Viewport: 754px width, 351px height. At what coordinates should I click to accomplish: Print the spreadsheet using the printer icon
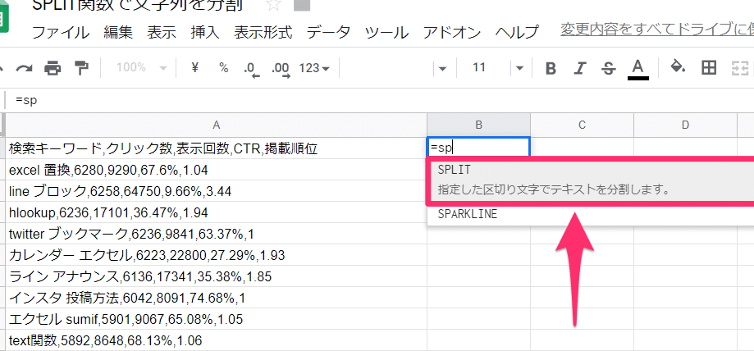[53, 68]
